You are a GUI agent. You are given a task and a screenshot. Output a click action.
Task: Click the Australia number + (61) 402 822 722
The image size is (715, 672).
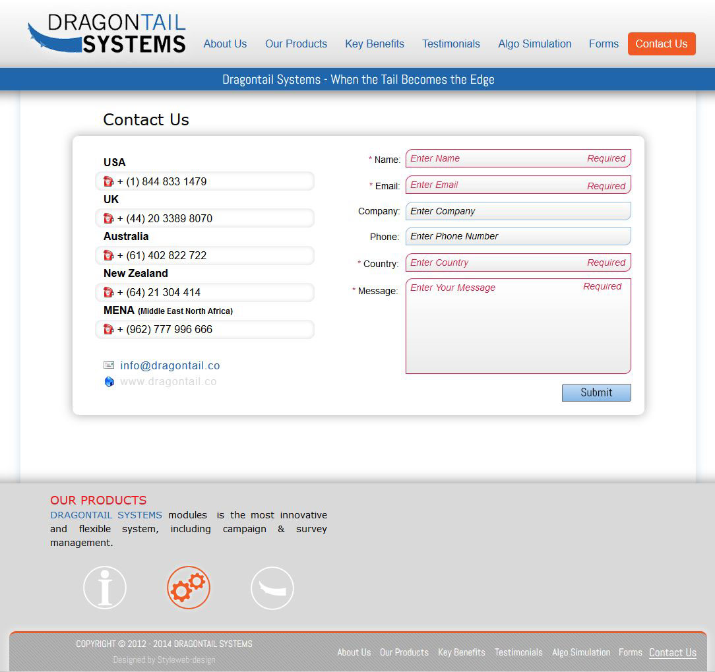click(162, 255)
